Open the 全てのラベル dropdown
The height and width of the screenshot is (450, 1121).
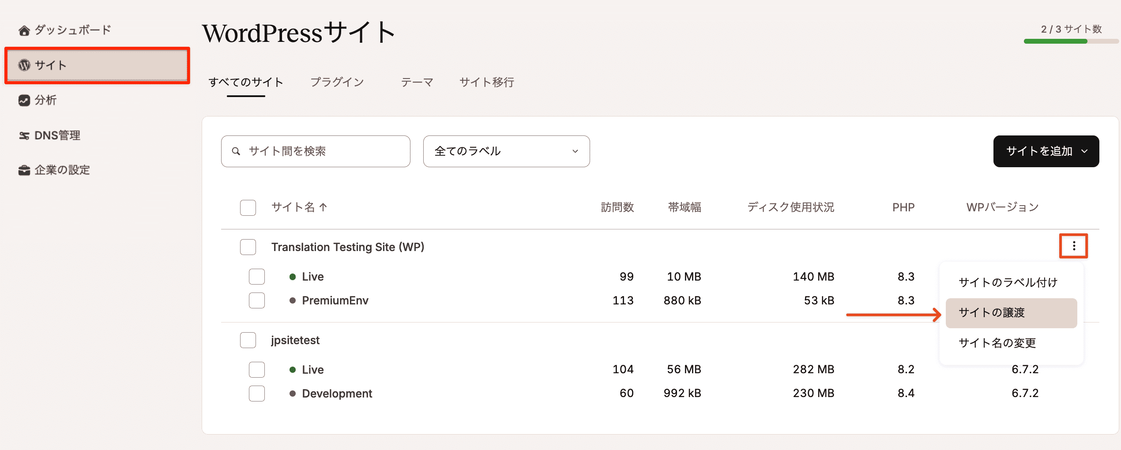click(x=506, y=151)
